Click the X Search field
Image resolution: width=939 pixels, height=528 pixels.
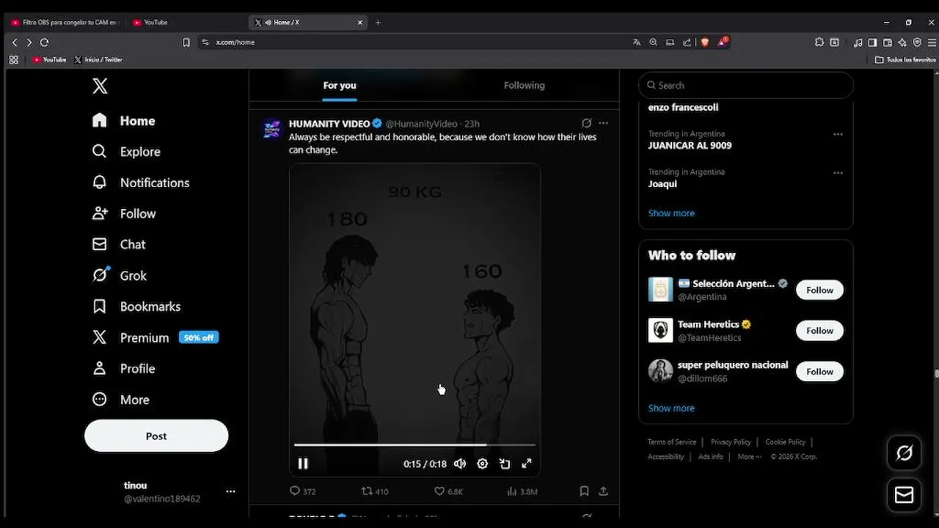coord(746,85)
